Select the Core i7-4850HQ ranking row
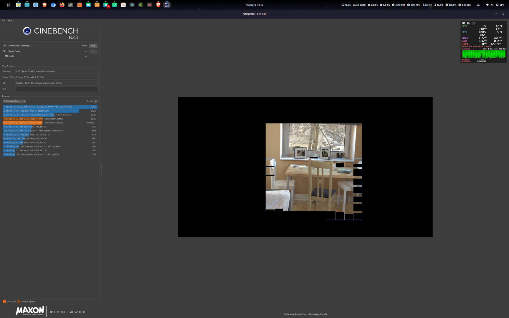Image resolution: width=509 pixels, height=318 pixels. click(50, 150)
